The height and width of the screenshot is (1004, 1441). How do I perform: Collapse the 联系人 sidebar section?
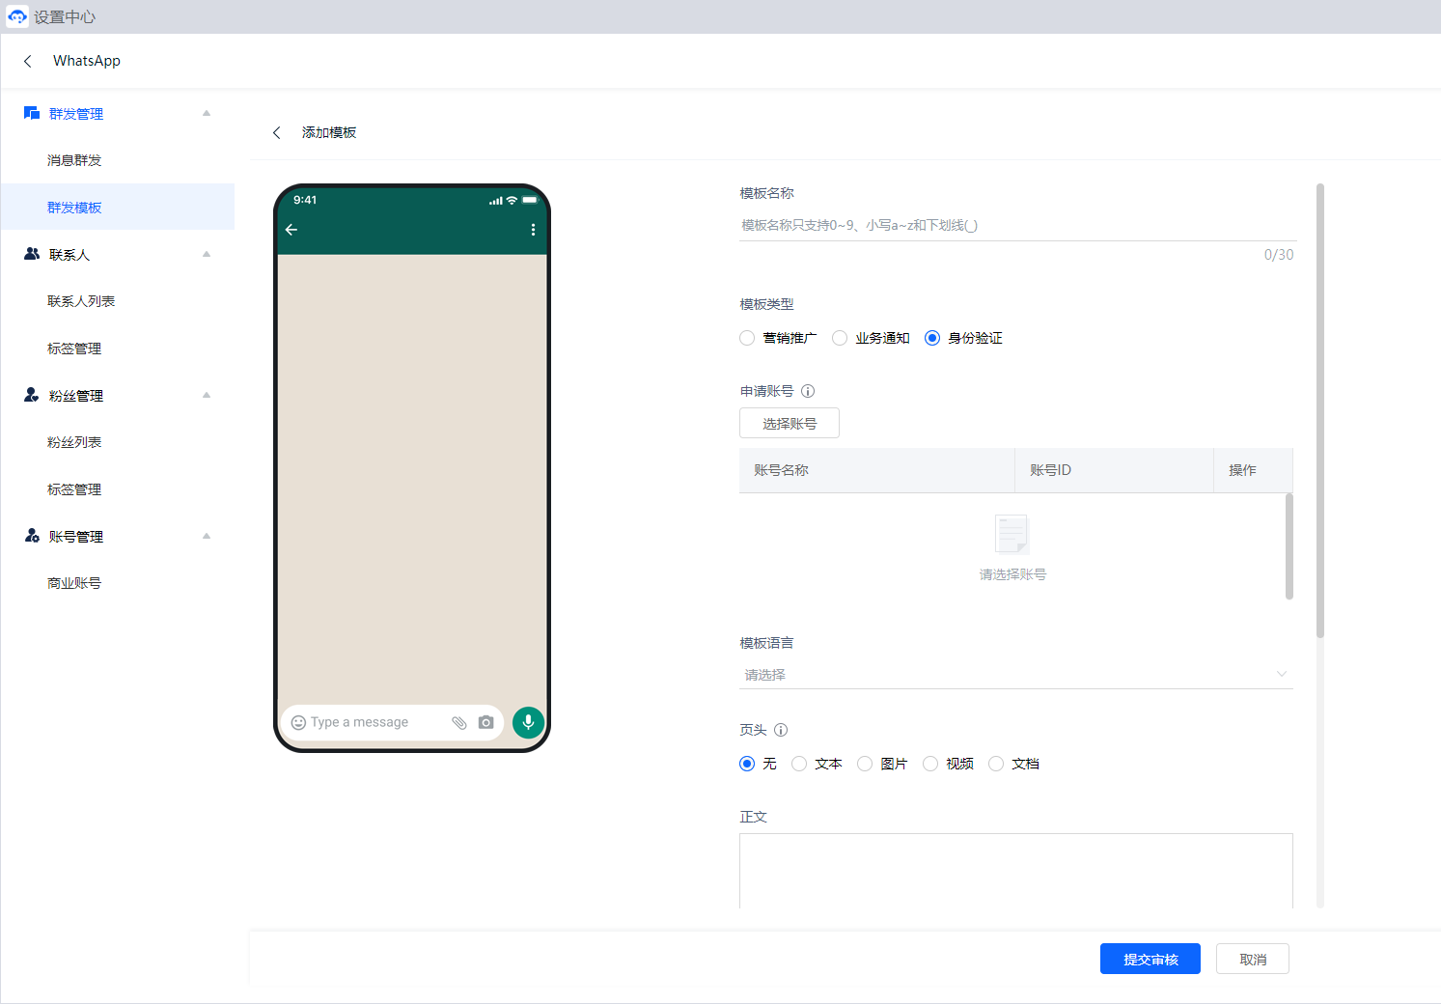click(207, 255)
